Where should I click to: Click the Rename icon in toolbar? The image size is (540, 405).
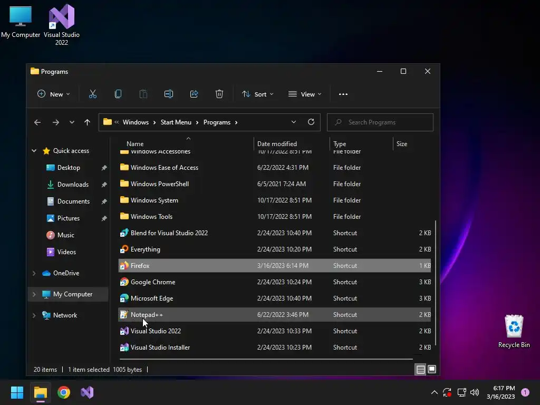pos(169,94)
